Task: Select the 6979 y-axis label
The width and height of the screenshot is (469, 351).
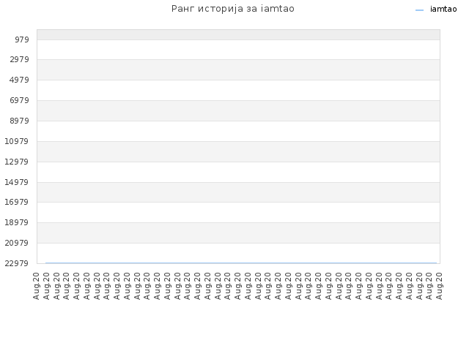Action: (x=19, y=100)
